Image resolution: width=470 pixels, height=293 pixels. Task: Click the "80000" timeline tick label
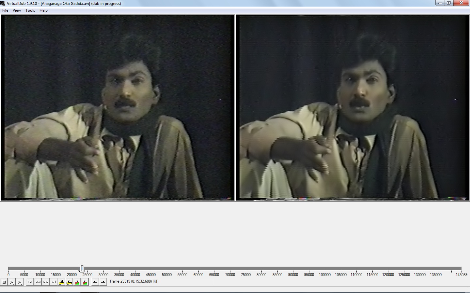pyautogui.click(x=261, y=275)
